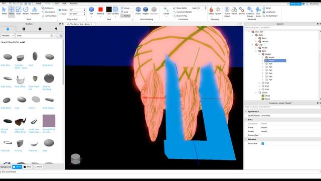
Task: Click the Negate solid modeling button
Action: (145, 11)
